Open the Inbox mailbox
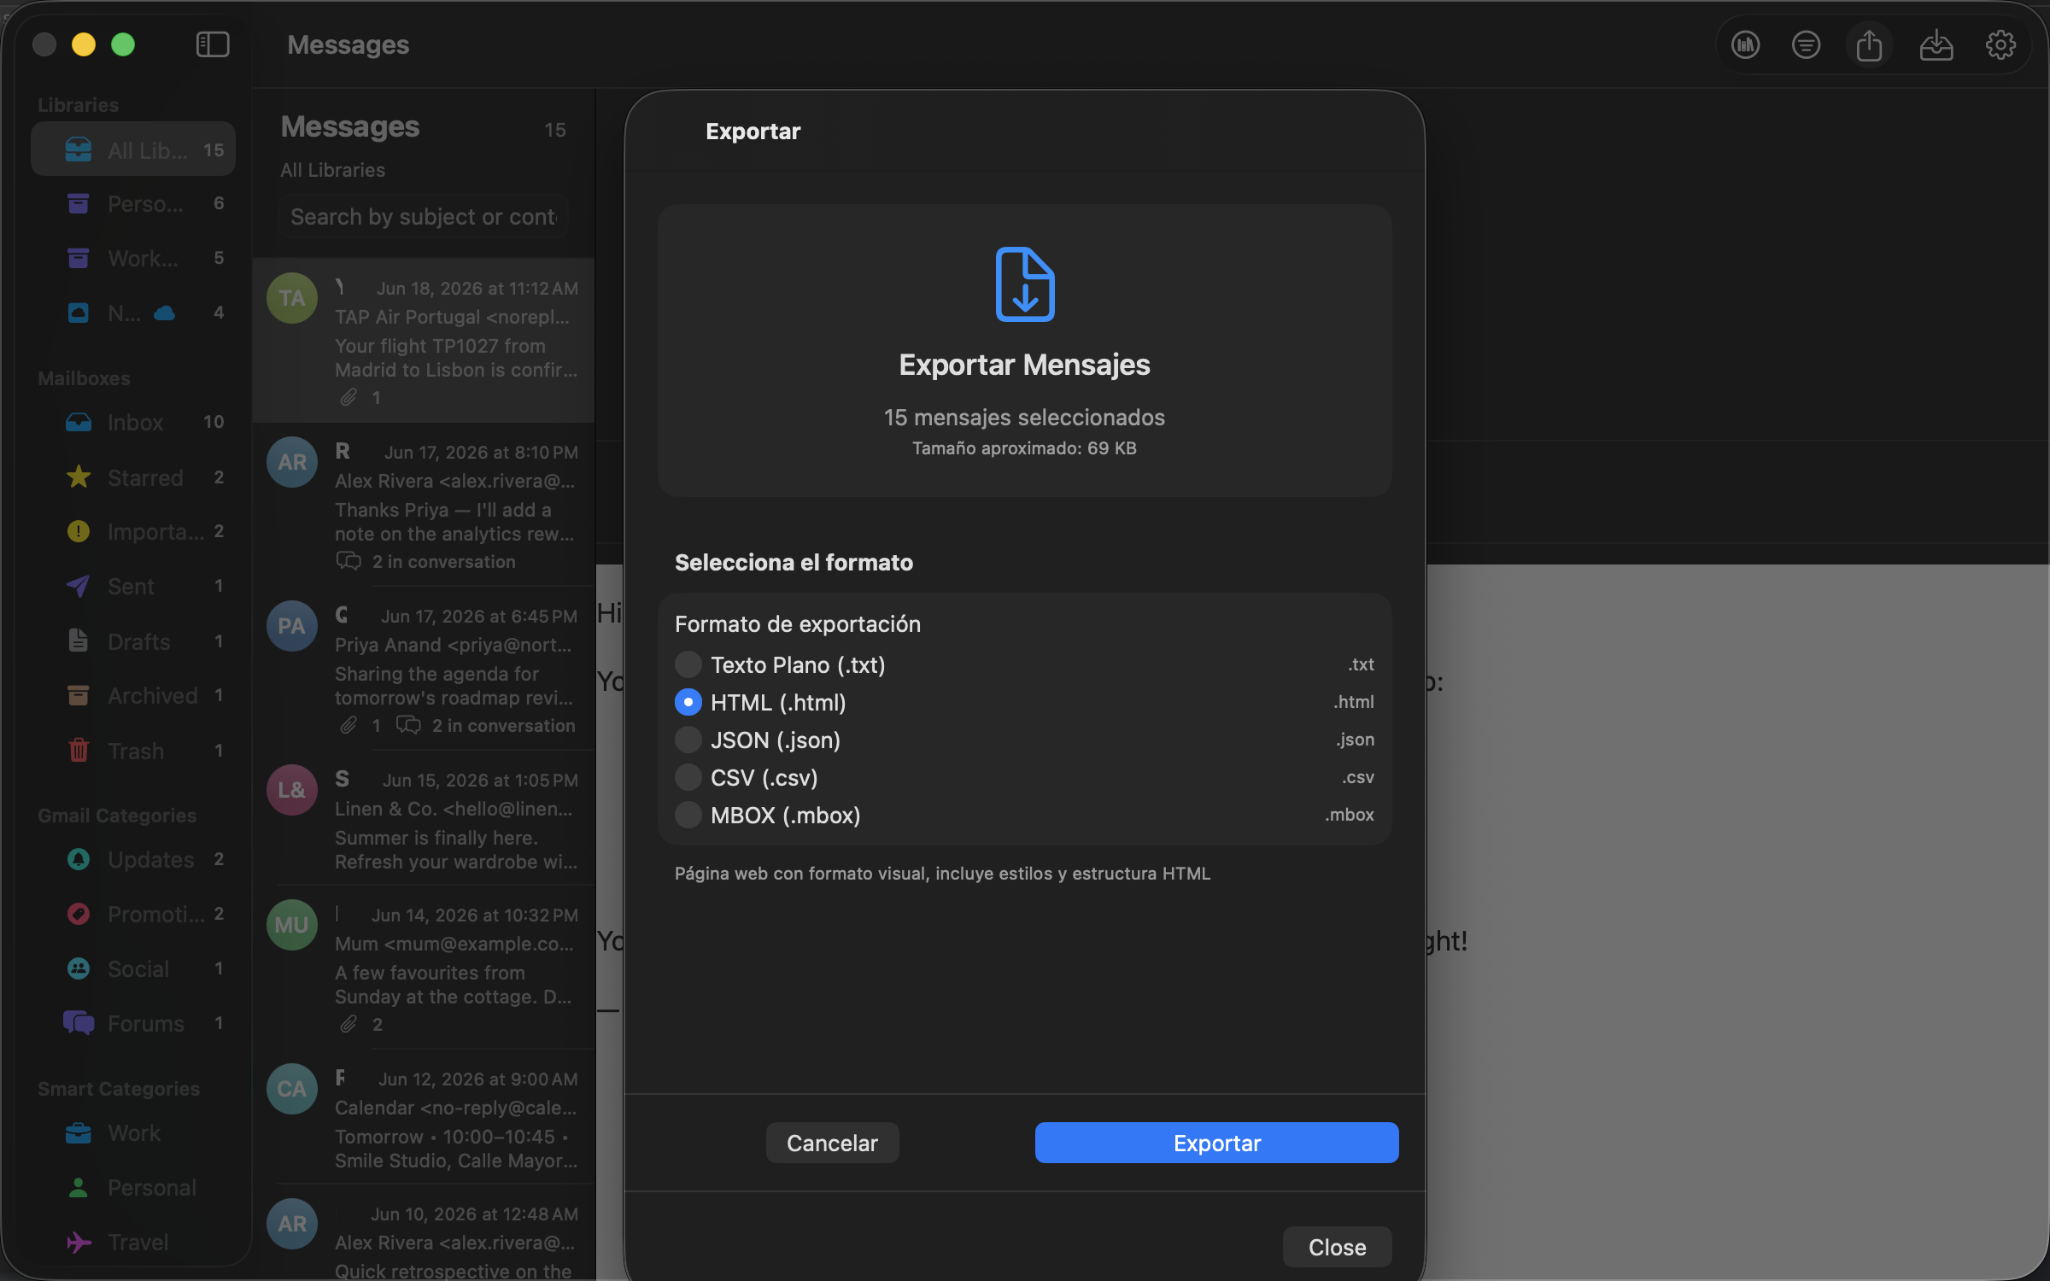Viewport: 2050px width, 1281px height. point(133,422)
